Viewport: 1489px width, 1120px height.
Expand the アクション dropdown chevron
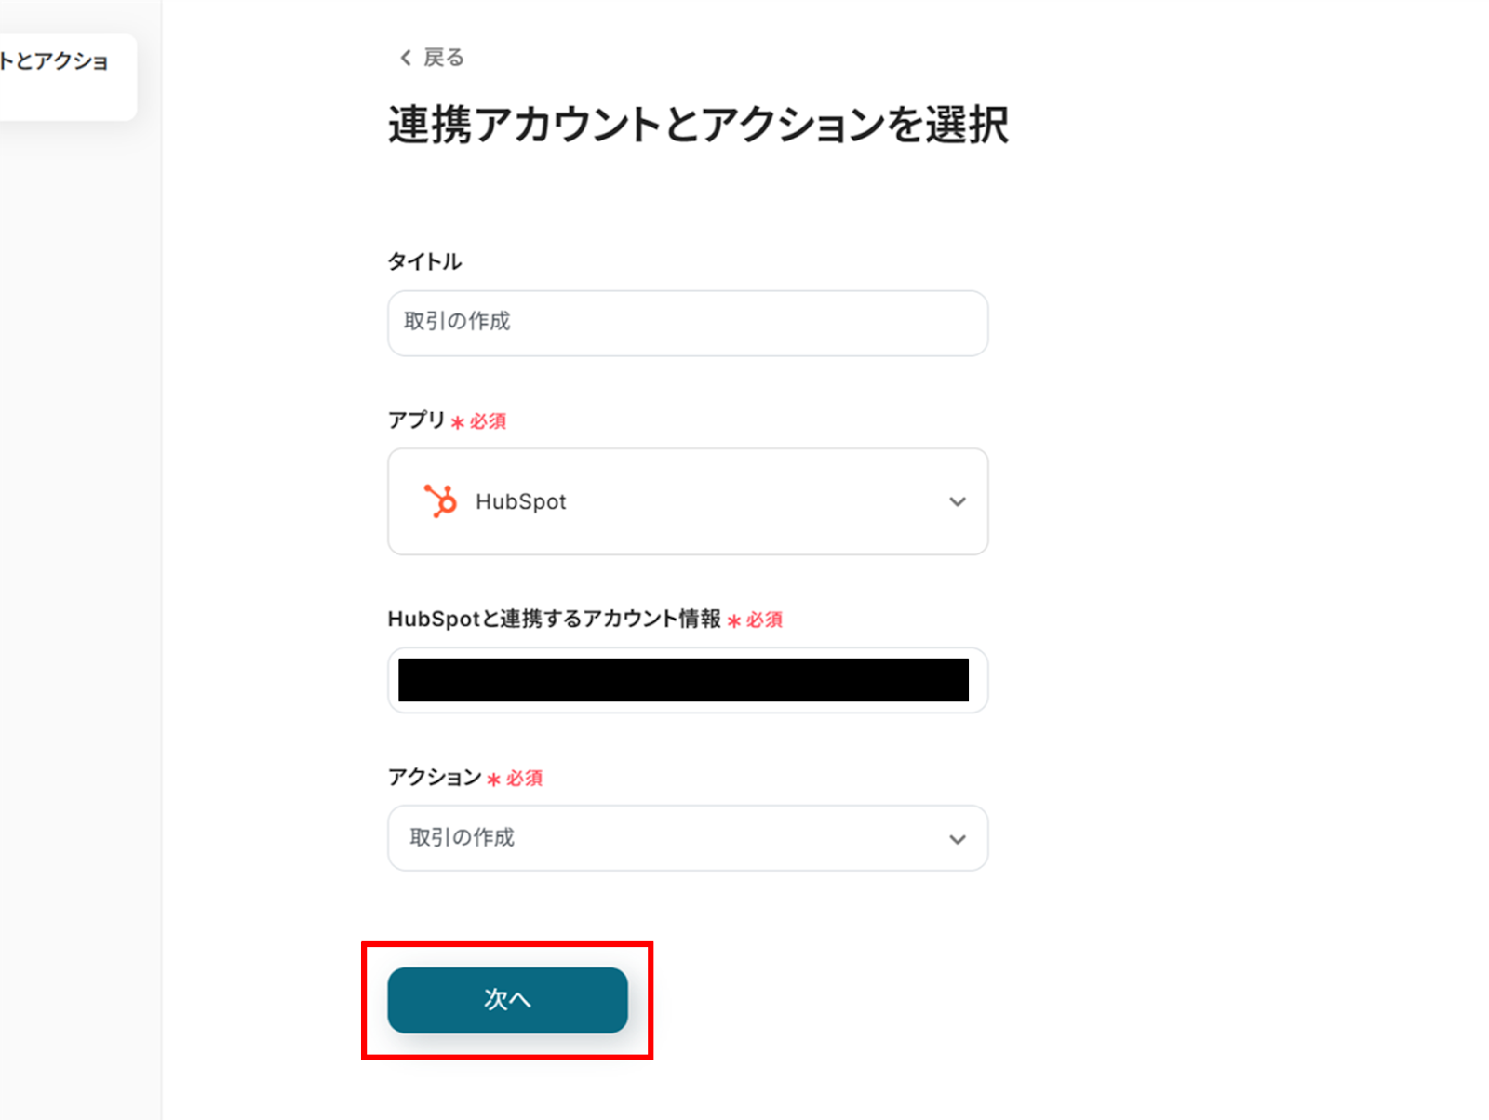[x=957, y=839]
